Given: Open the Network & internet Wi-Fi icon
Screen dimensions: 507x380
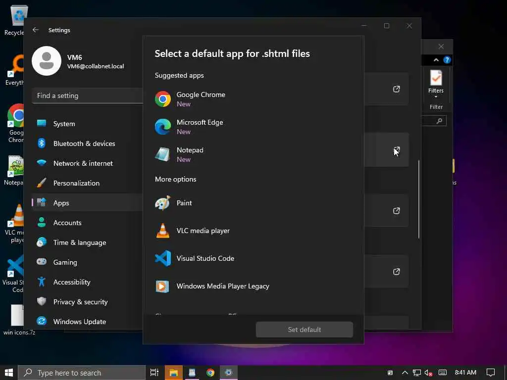Looking at the screenshot, I should pyautogui.click(x=42, y=163).
